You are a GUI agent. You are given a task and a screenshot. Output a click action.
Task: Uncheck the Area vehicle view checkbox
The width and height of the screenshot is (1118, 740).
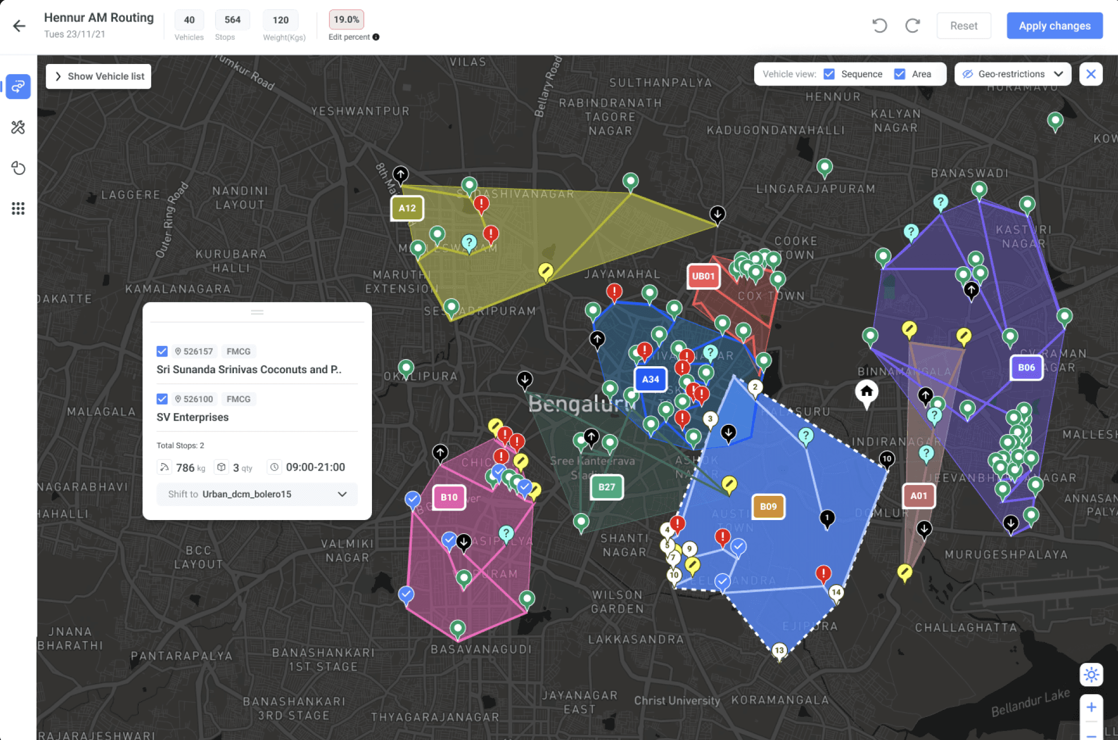900,74
